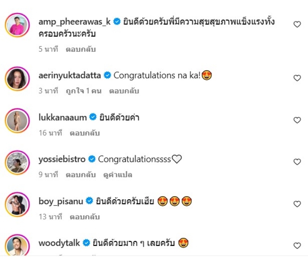Reply (ตอบกลับ) to aerinyuktadatta's comment
Viewport: 308px width, 264px height.
tap(124, 91)
